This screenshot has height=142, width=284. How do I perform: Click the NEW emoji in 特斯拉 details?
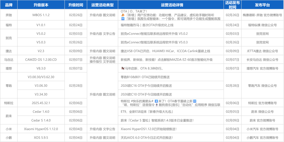point(195,101)
